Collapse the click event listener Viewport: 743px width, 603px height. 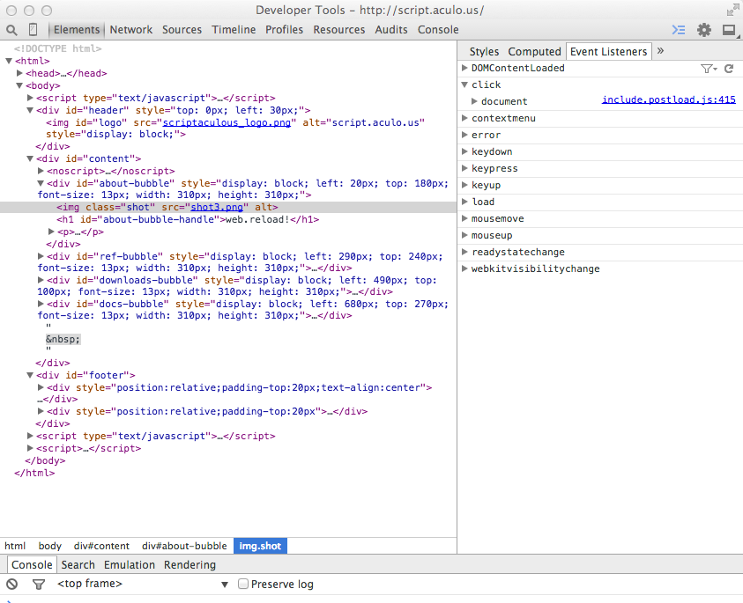464,85
